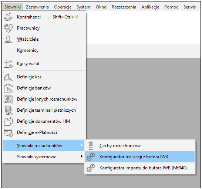202x189 pixels.
Task: Click the card icon beside Definicje e-Płatności
Action: [x=8, y=132]
